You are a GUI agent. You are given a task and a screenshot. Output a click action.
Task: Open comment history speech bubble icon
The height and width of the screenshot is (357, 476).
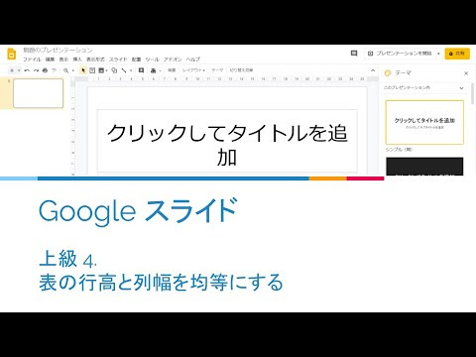point(354,54)
